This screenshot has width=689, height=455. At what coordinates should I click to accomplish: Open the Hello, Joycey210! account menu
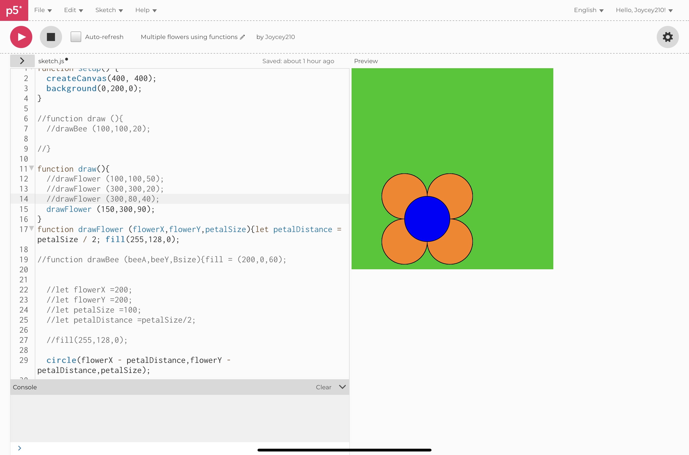click(644, 10)
